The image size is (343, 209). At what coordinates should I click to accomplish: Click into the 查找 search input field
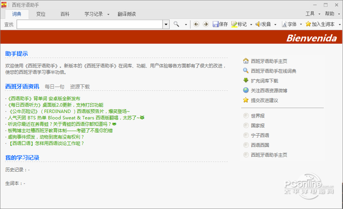tap(90, 24)
